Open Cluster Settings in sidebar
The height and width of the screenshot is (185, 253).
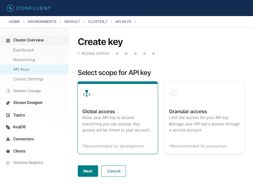[x=34, y=79]
